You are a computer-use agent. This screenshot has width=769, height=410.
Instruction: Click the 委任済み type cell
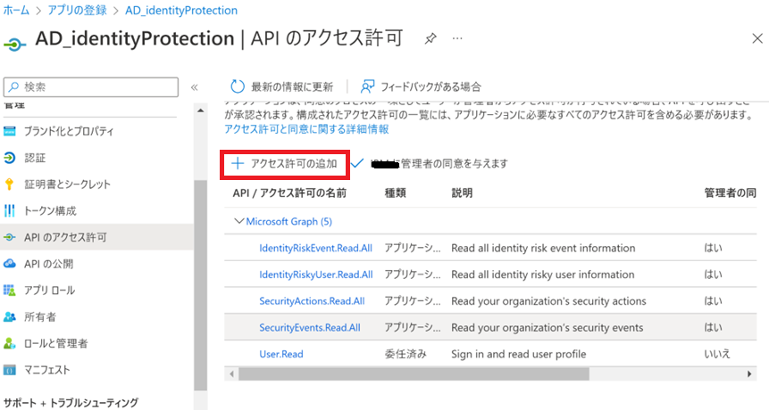coord(405,354)
